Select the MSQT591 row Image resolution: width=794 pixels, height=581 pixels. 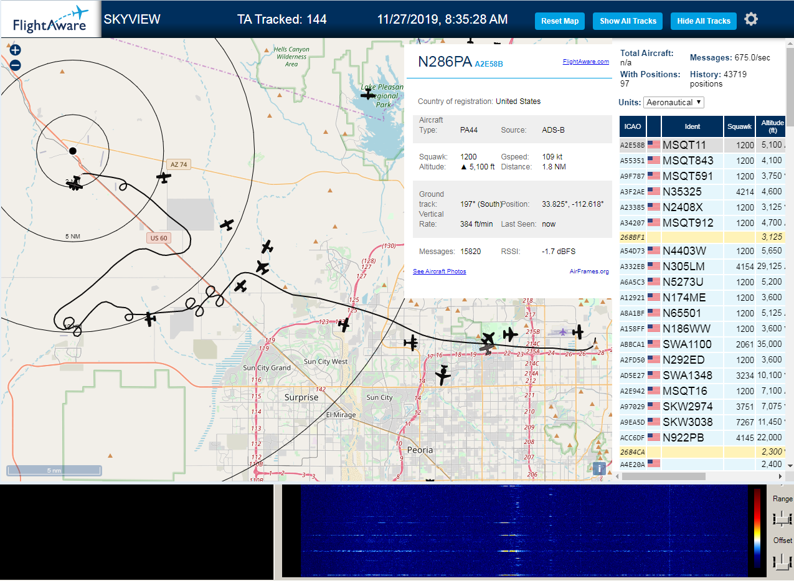click(703, 176)
